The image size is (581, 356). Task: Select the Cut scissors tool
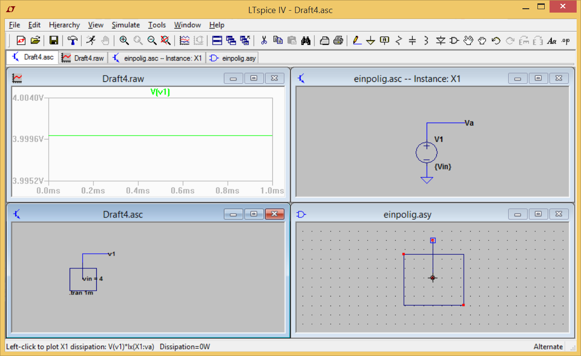pos(264,41)
